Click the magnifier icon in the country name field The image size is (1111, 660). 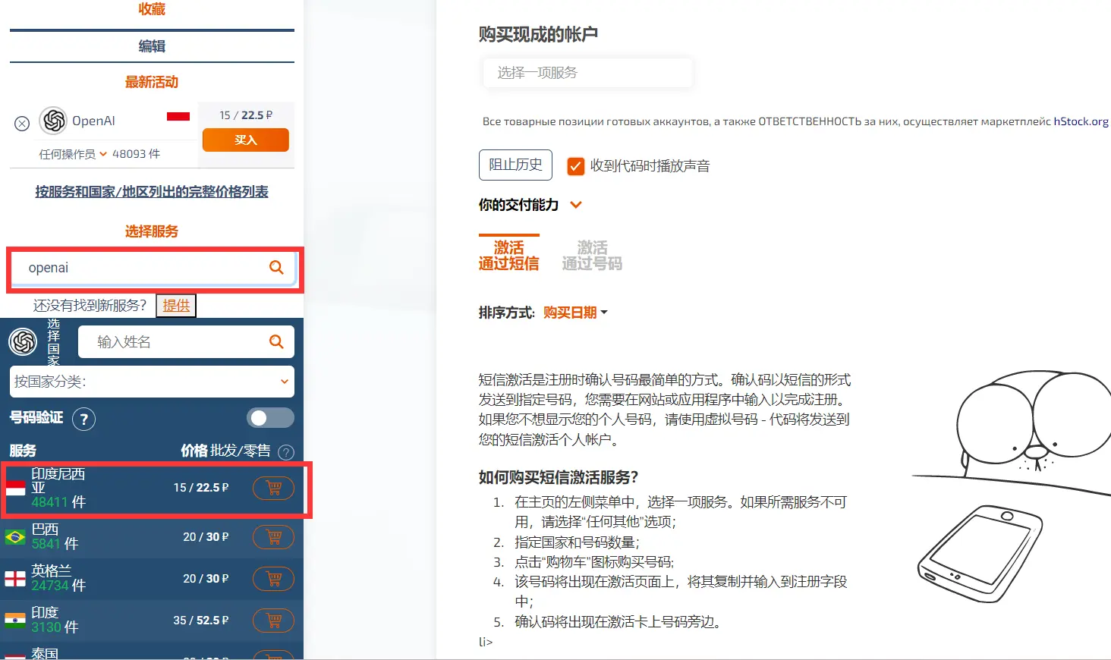coord(276,342)
